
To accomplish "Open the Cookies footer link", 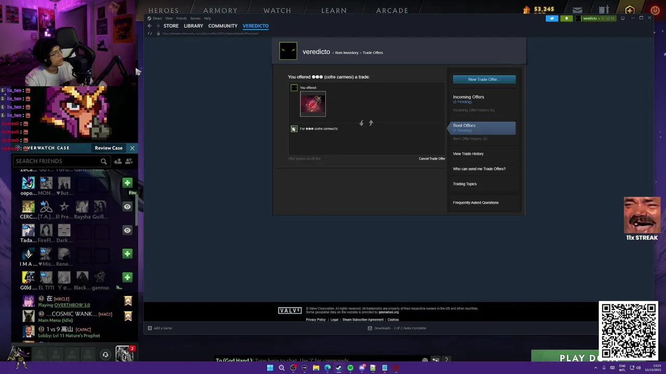I will coord(393,320).
